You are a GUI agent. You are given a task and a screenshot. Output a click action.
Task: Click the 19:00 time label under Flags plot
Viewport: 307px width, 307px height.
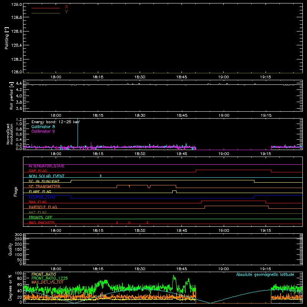point(224,231)
